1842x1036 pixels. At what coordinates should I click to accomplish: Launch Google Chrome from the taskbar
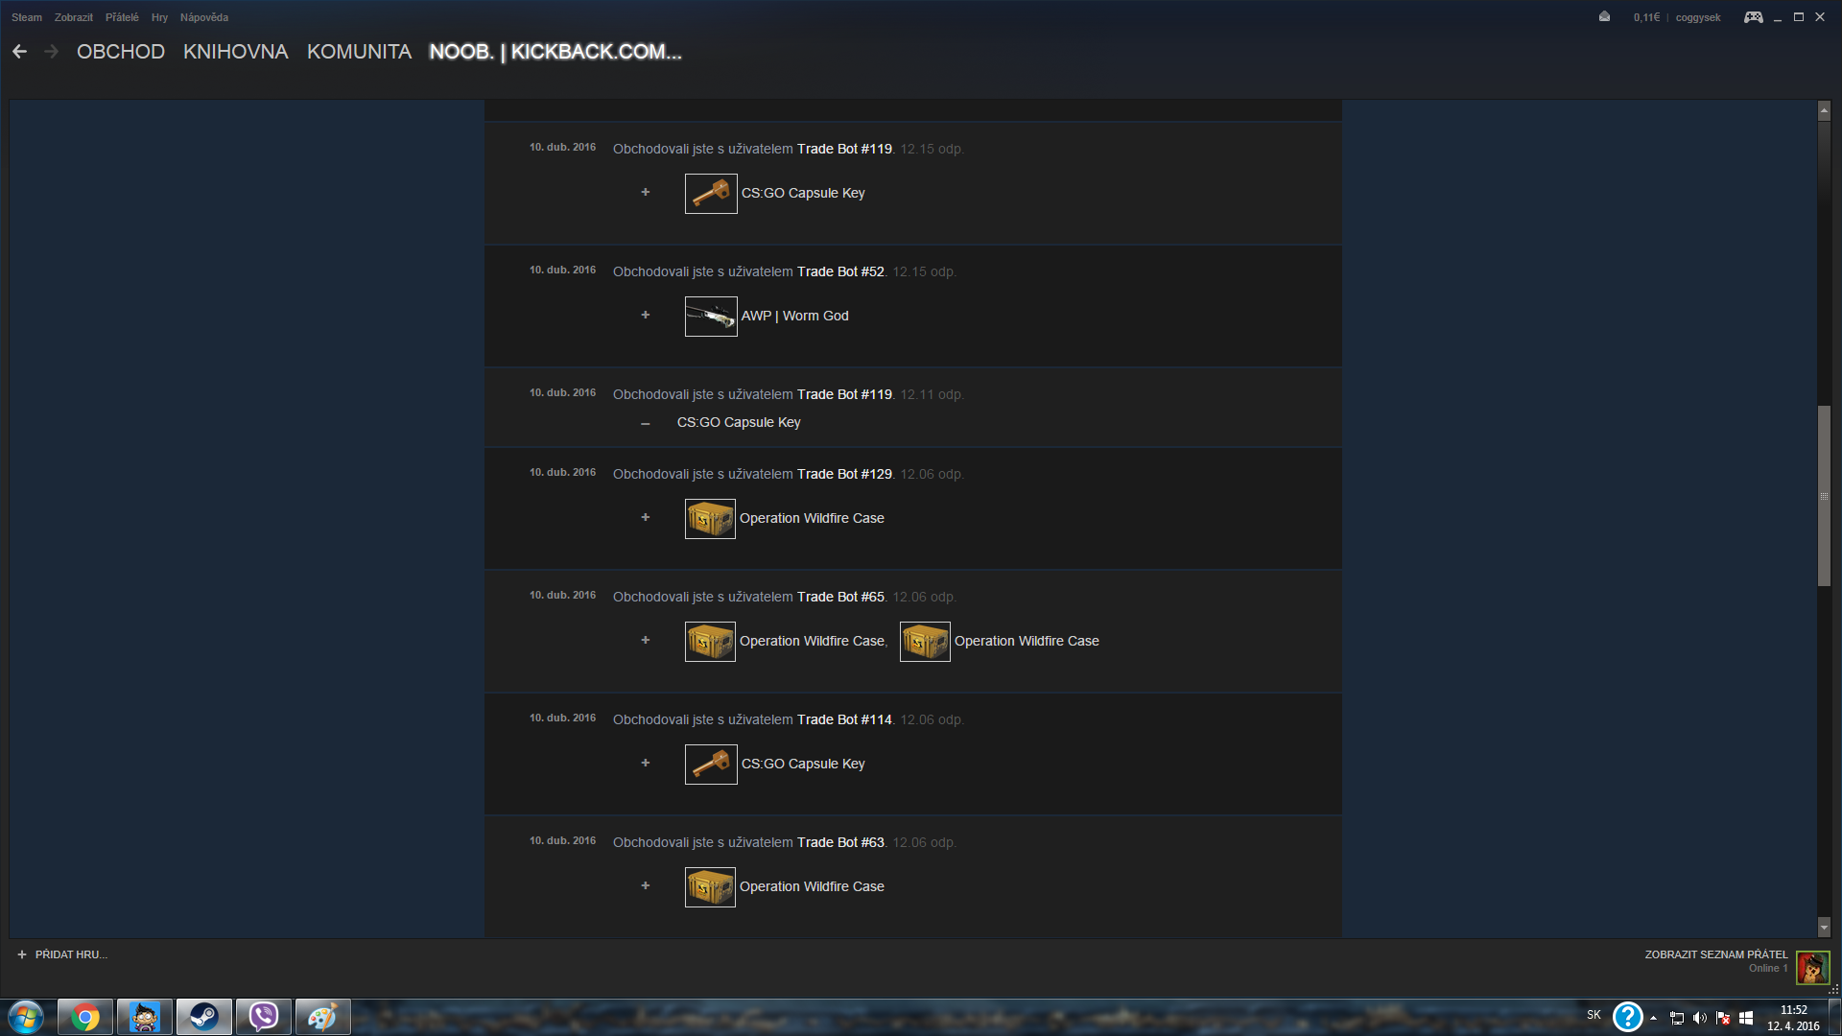[85, 1017]
